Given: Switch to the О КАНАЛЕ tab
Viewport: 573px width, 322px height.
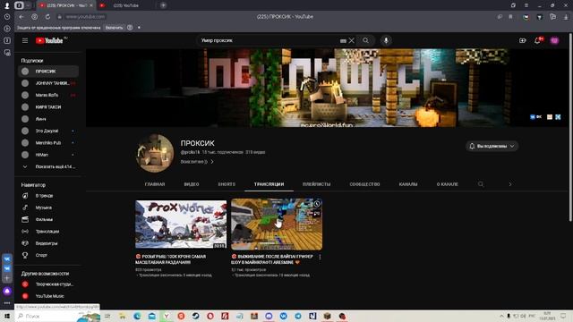Looking at the screenshot, I should tap(448, 184).
